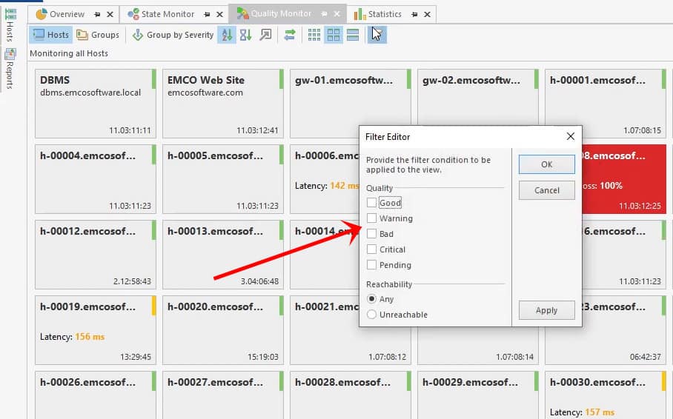The height and width of the screenshot is (419, 673).
Task: Click dbms.emcosoftware.local address text
Action: (90, 93)
